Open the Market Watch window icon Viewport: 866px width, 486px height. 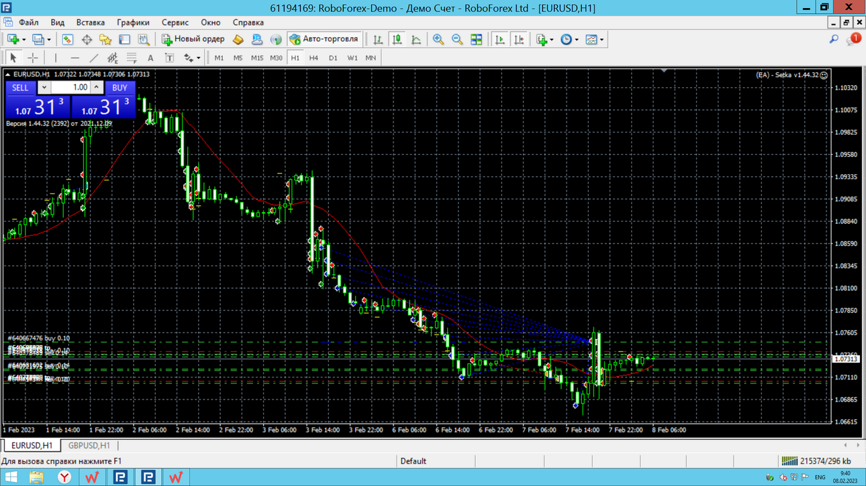click(68, 40)
